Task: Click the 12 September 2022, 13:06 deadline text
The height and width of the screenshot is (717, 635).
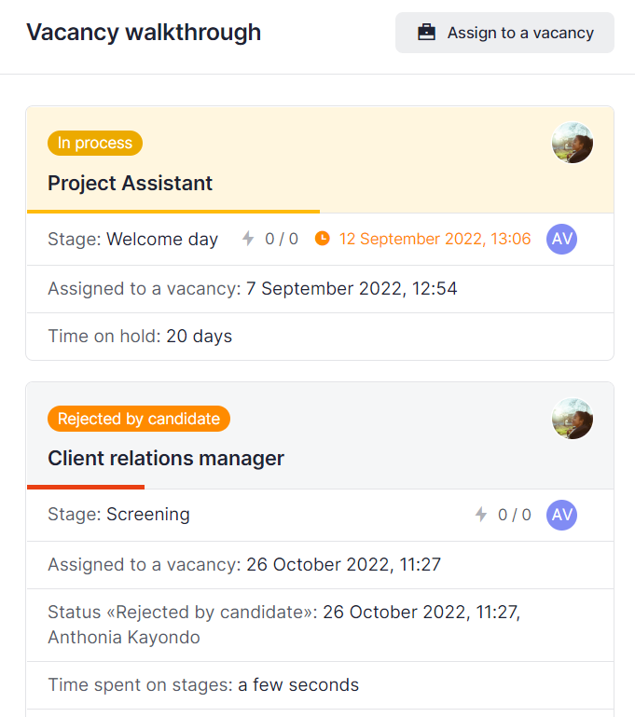Action: tap(435, 239)
